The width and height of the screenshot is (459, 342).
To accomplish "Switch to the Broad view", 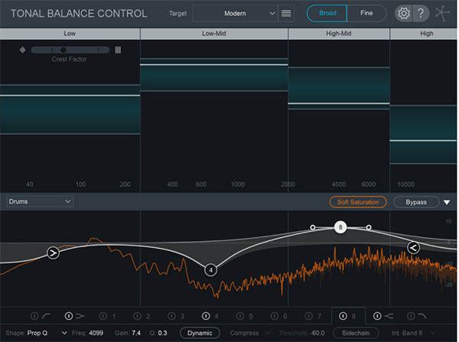I will 327,13.
